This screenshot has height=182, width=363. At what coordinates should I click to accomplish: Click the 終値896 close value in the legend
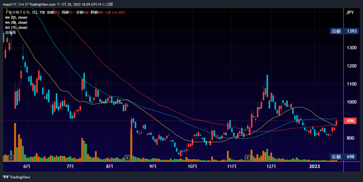97,12
